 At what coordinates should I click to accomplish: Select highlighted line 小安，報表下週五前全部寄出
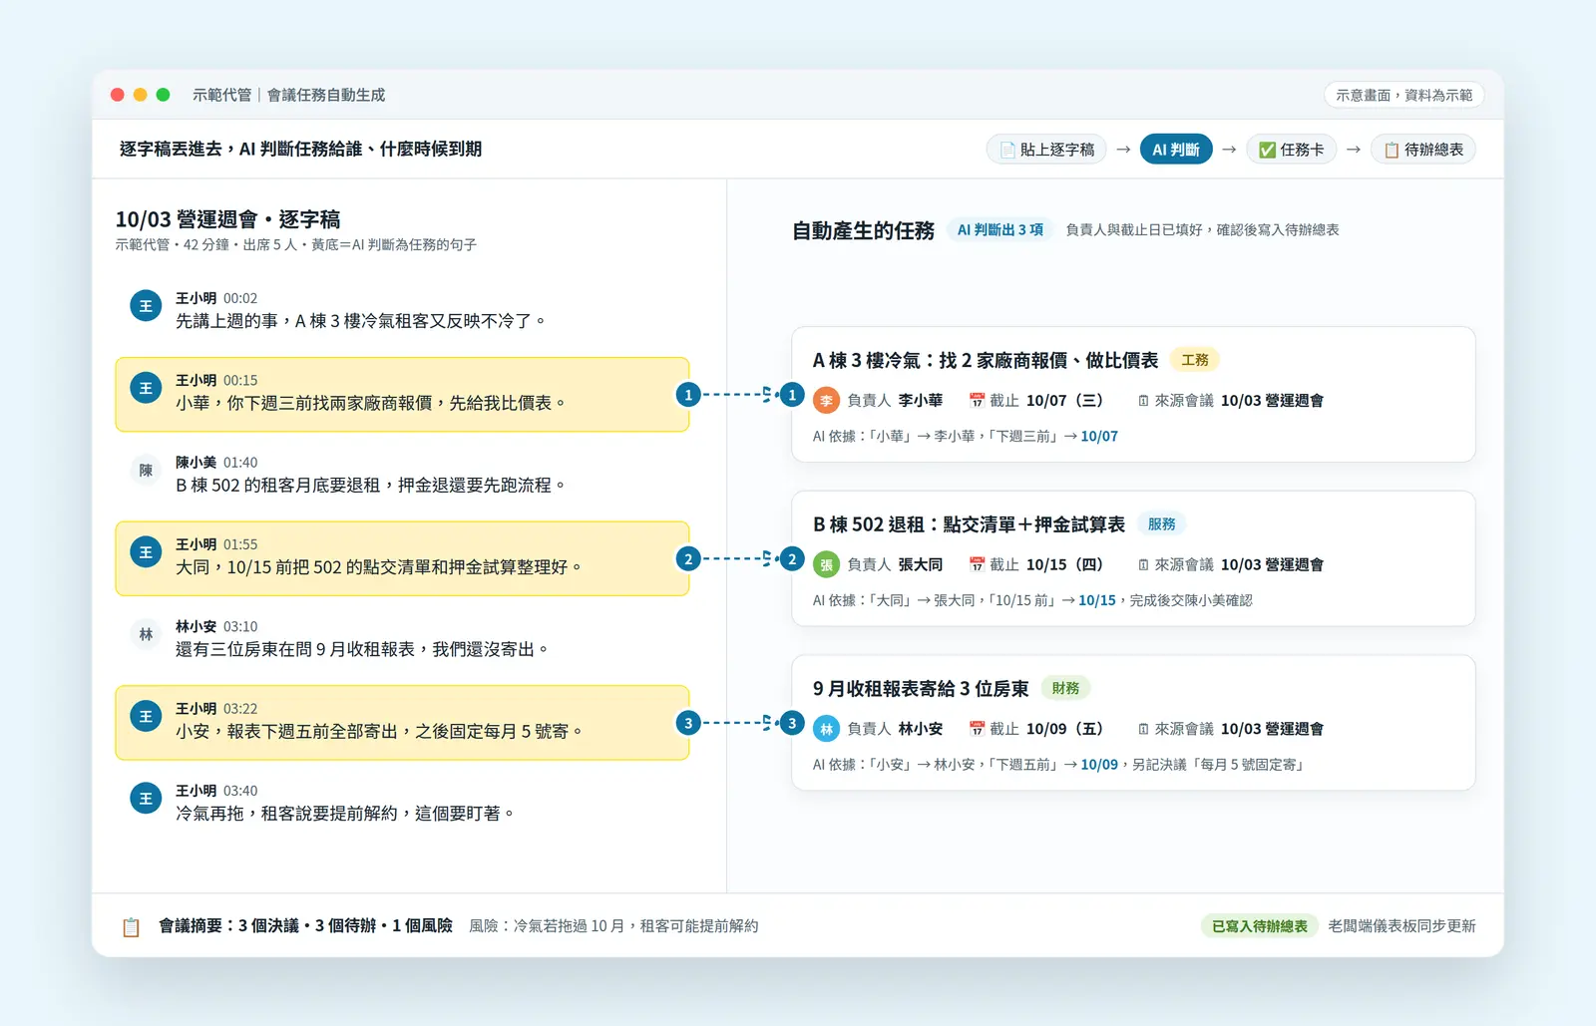click(x=402, y=723)
